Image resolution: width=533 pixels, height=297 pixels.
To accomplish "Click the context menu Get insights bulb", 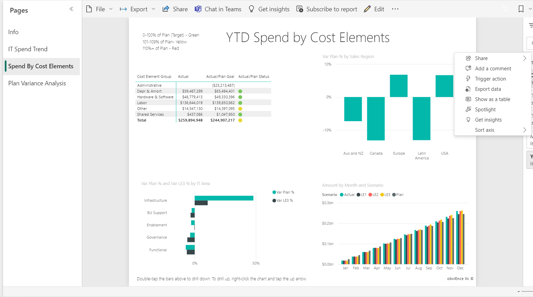I will click(x=469, y=120).
